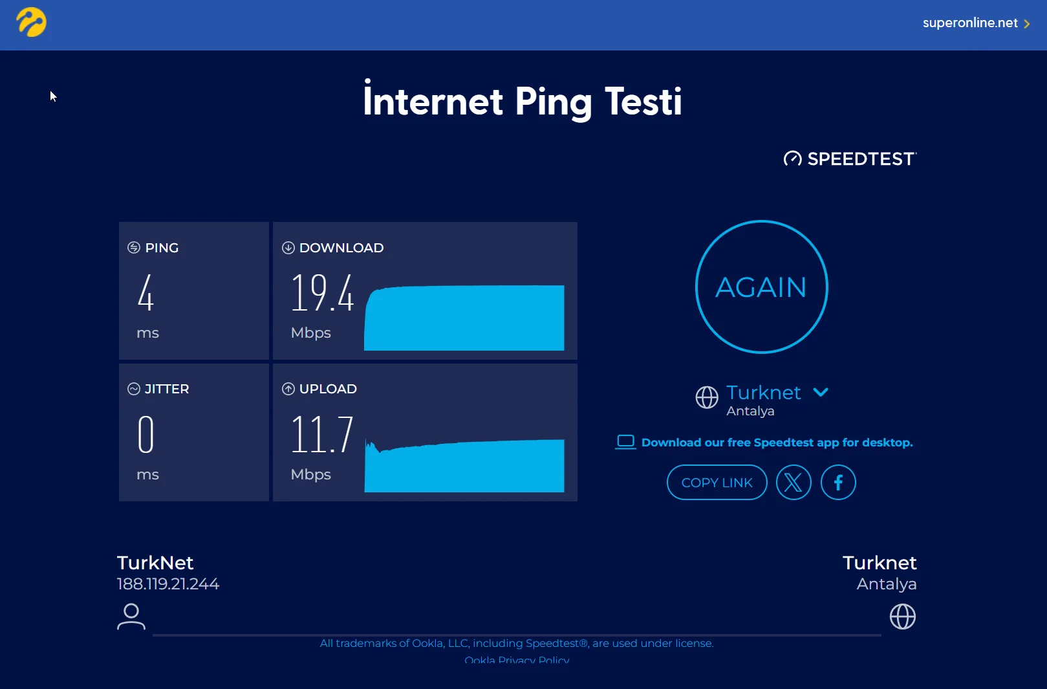Image resolution: width=1047 pixels, height=689 pixels.
Task: Follow the superonline.net chevron arrow
Action: pyautogui.click(x=1027, y=24)
